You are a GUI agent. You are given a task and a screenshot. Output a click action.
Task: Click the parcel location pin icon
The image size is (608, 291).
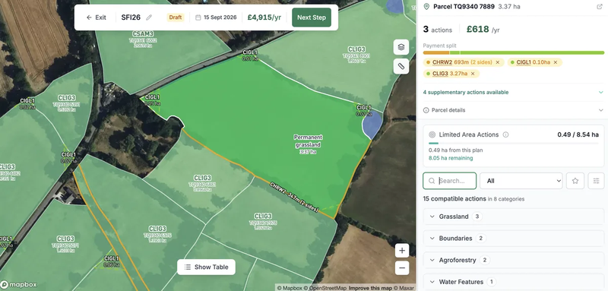(x=426, y=7)
